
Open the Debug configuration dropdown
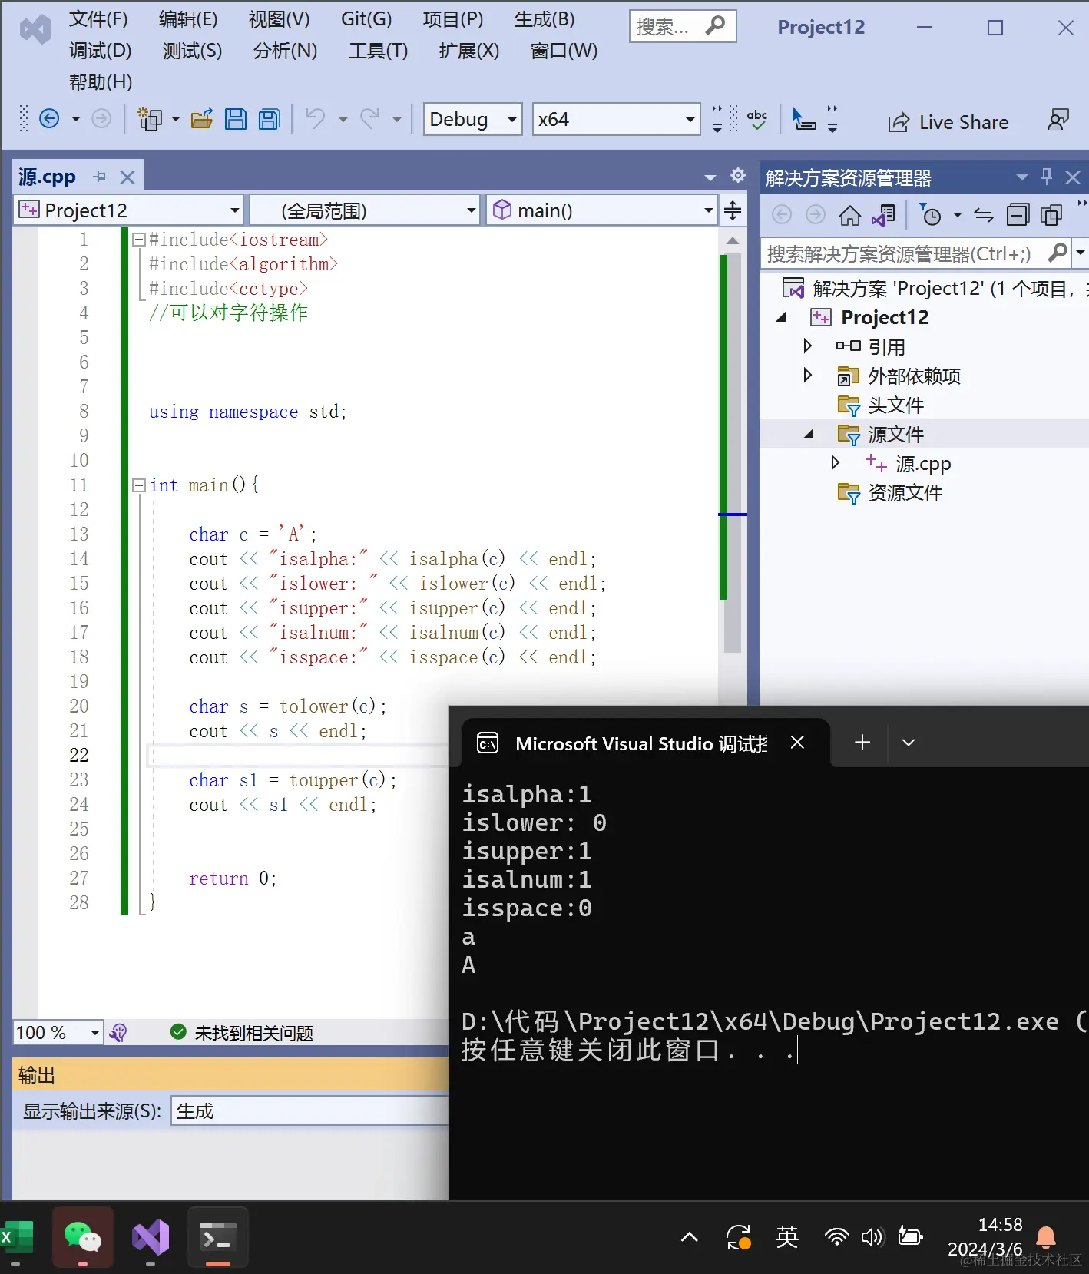[x=473, y=119]
